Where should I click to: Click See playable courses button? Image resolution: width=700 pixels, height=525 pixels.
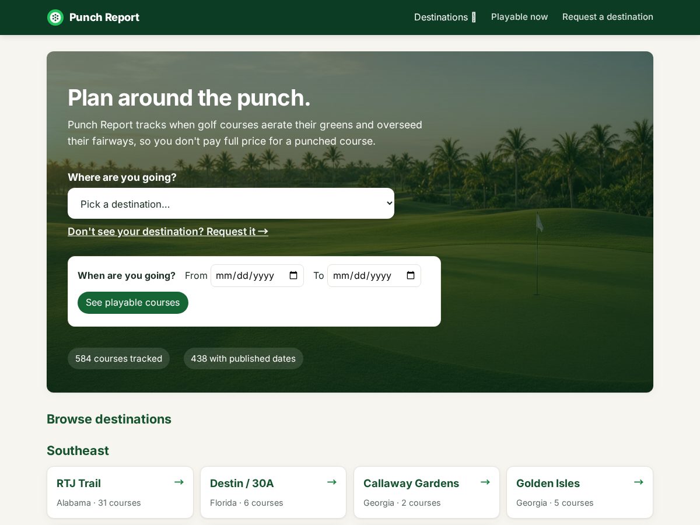pos(133,303)
